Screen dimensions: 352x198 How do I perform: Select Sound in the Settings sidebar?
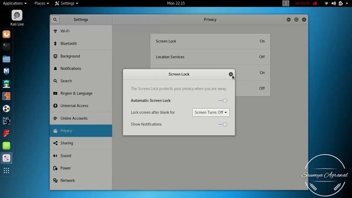(x=81, y=156)
